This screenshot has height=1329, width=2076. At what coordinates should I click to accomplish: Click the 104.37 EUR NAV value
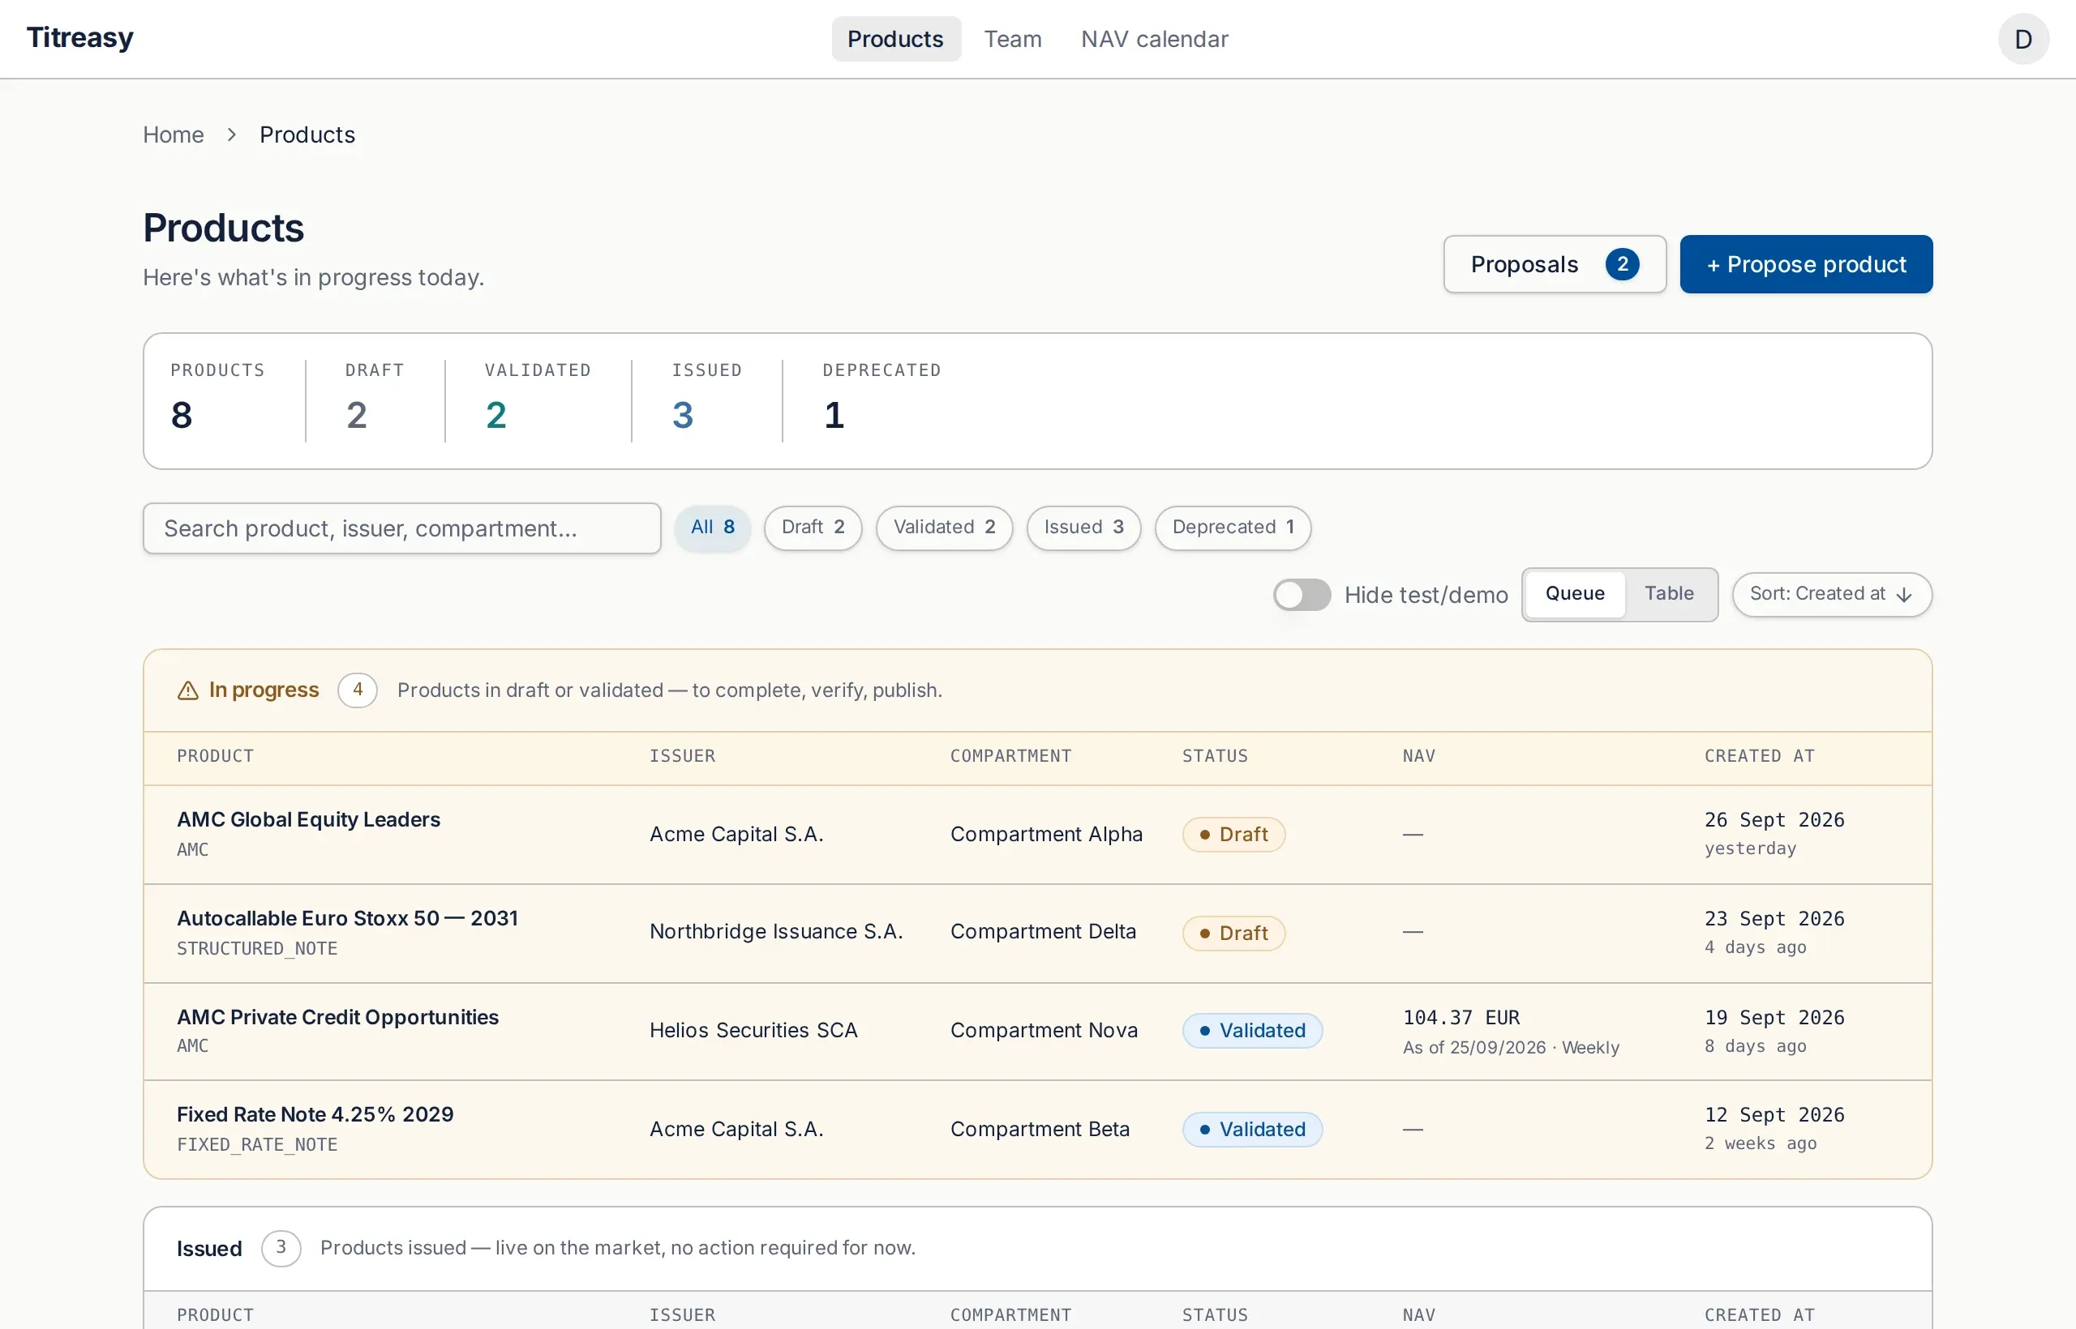point(1461,1019)
